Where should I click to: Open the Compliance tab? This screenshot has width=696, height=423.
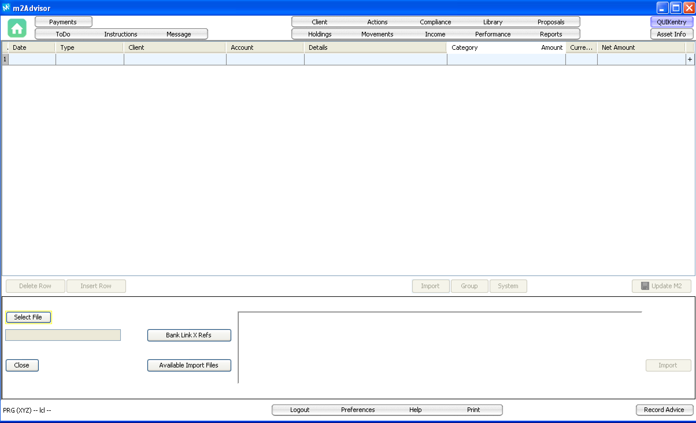pos(435,22)
